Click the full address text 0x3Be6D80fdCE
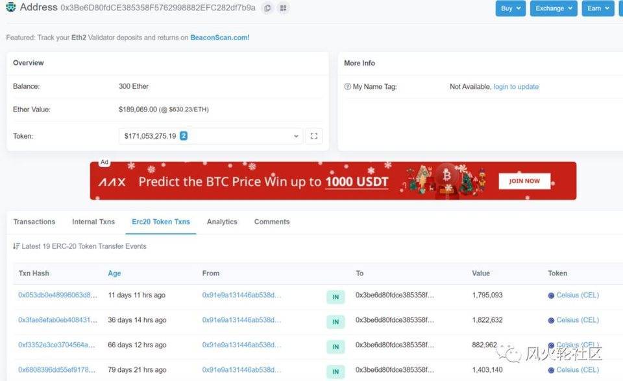This screenshot has height=381, width=623. coord(158,8)
